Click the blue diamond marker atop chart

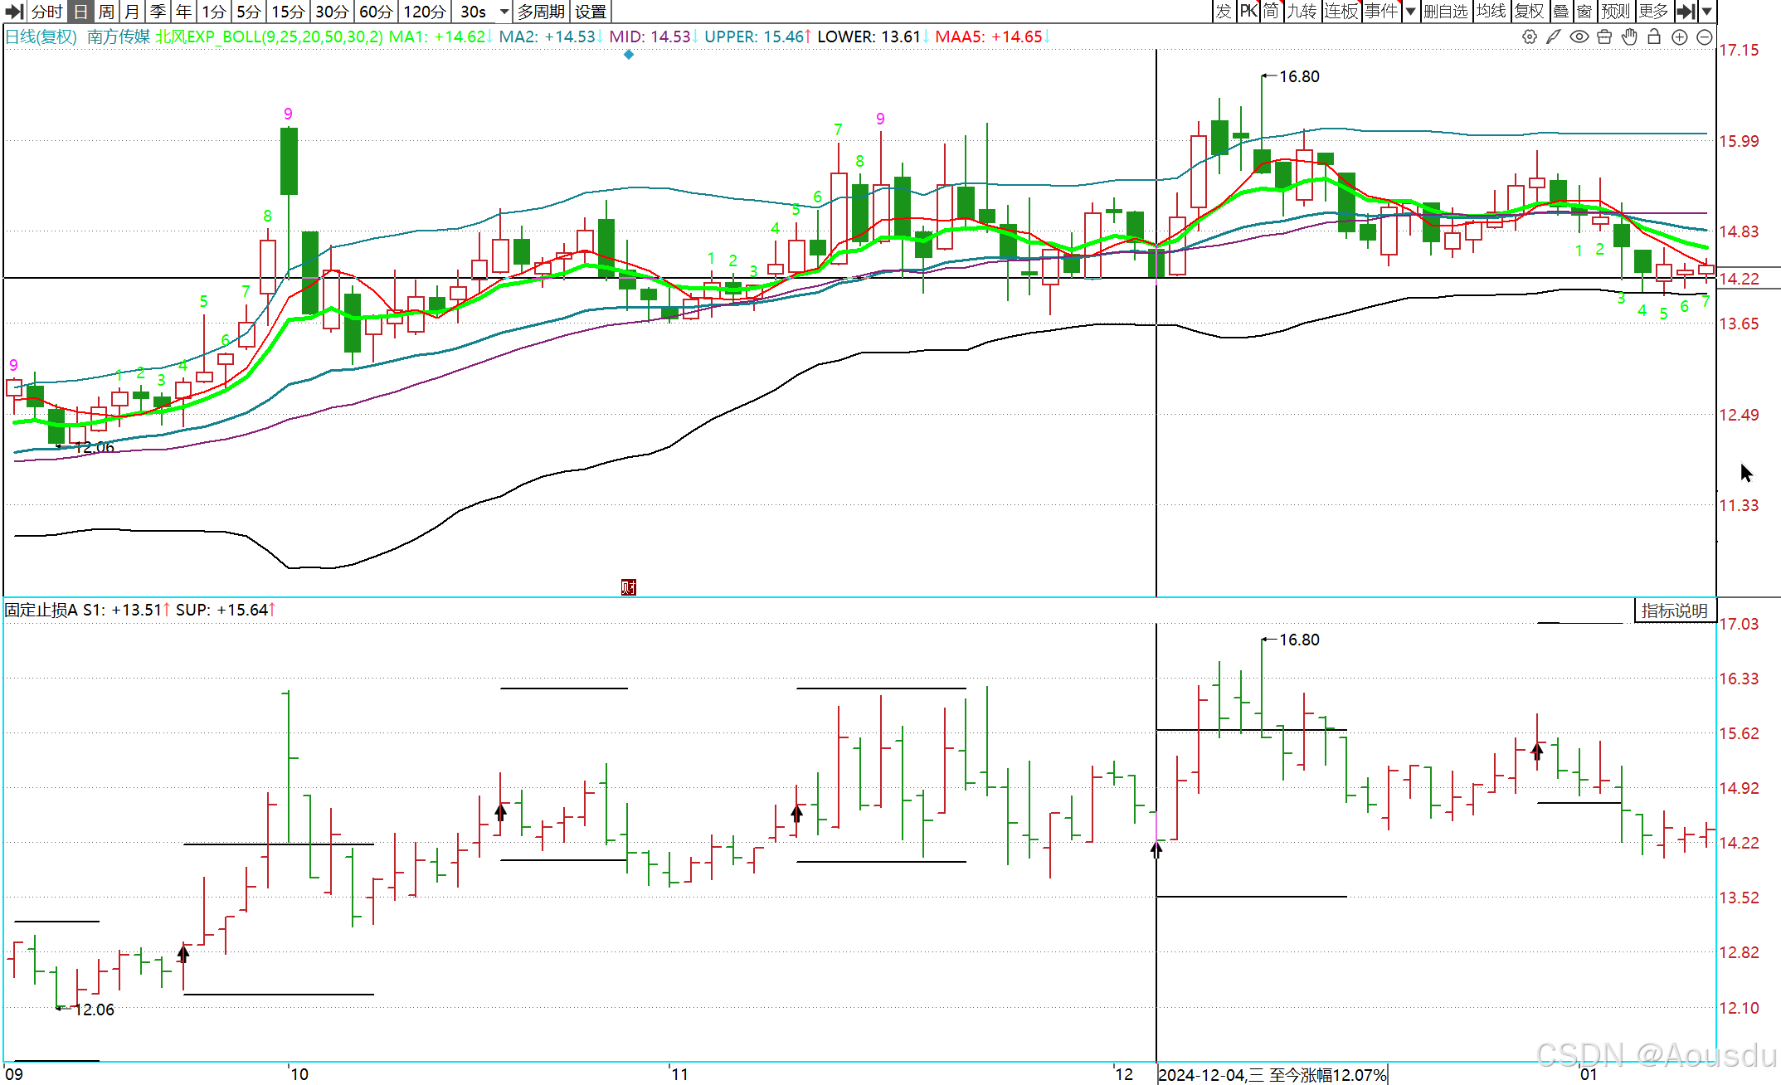click(x=629, y=55)
